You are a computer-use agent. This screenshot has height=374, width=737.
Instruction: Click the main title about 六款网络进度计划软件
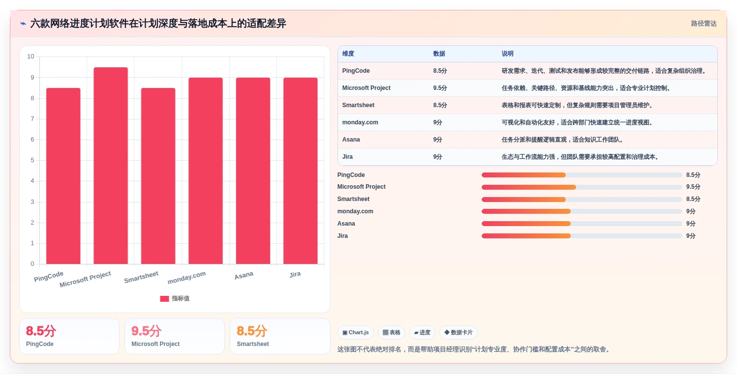tap(158, 24)
